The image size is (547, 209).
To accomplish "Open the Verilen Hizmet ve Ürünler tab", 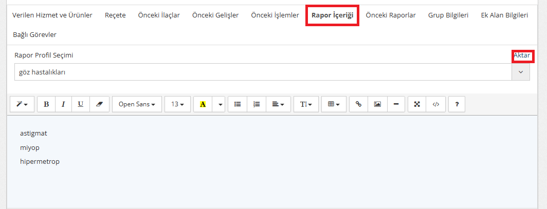I will (52, 15).
